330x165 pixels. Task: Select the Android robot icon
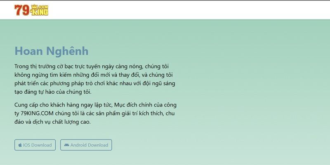coord(67,145)
